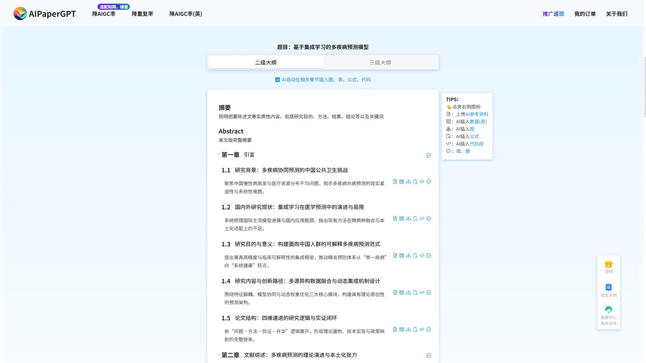646x363 pixels.
Task: Enable AI auto-insert of figures and tables checkbox
Action: click(x=277, y=80)
